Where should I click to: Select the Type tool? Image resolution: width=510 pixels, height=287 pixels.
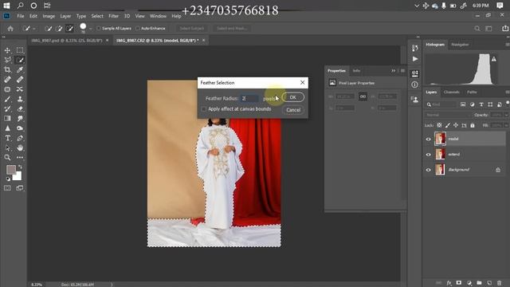[7, 138]
